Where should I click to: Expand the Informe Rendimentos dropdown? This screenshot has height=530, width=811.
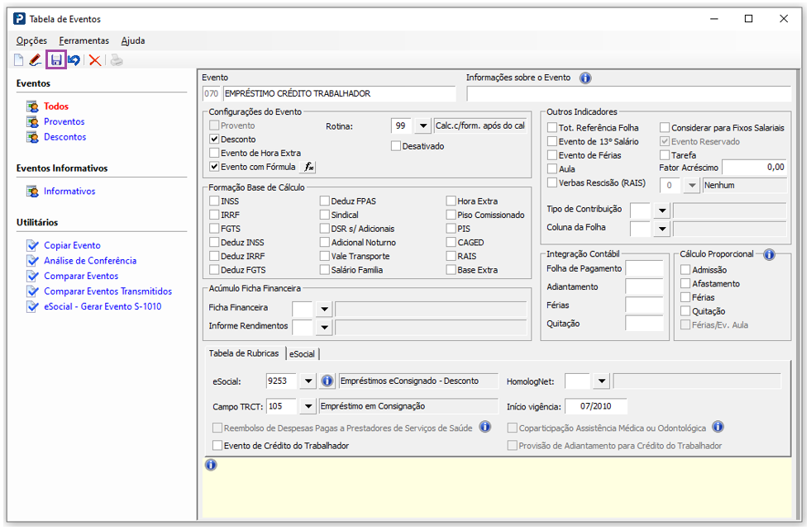[x=324, y=327]
